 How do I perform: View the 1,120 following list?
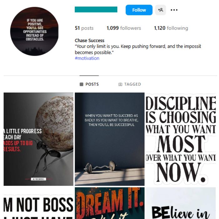(171, 28)
